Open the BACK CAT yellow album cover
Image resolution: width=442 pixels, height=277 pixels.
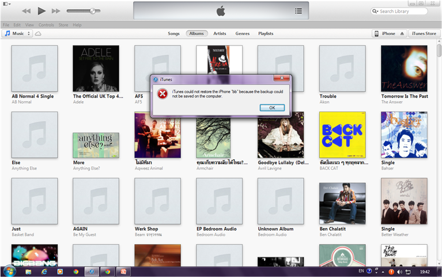[342, 134]
